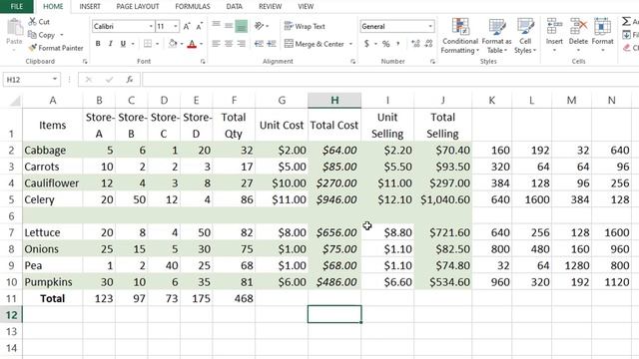Select row 6 header
Viewport: 639px width, 359px height.
coord(11,216)
